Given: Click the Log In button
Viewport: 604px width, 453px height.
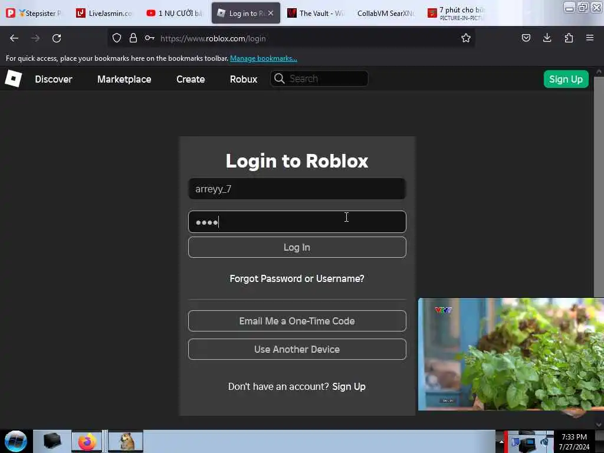Looking at the screenshot, I should point(297,247).
